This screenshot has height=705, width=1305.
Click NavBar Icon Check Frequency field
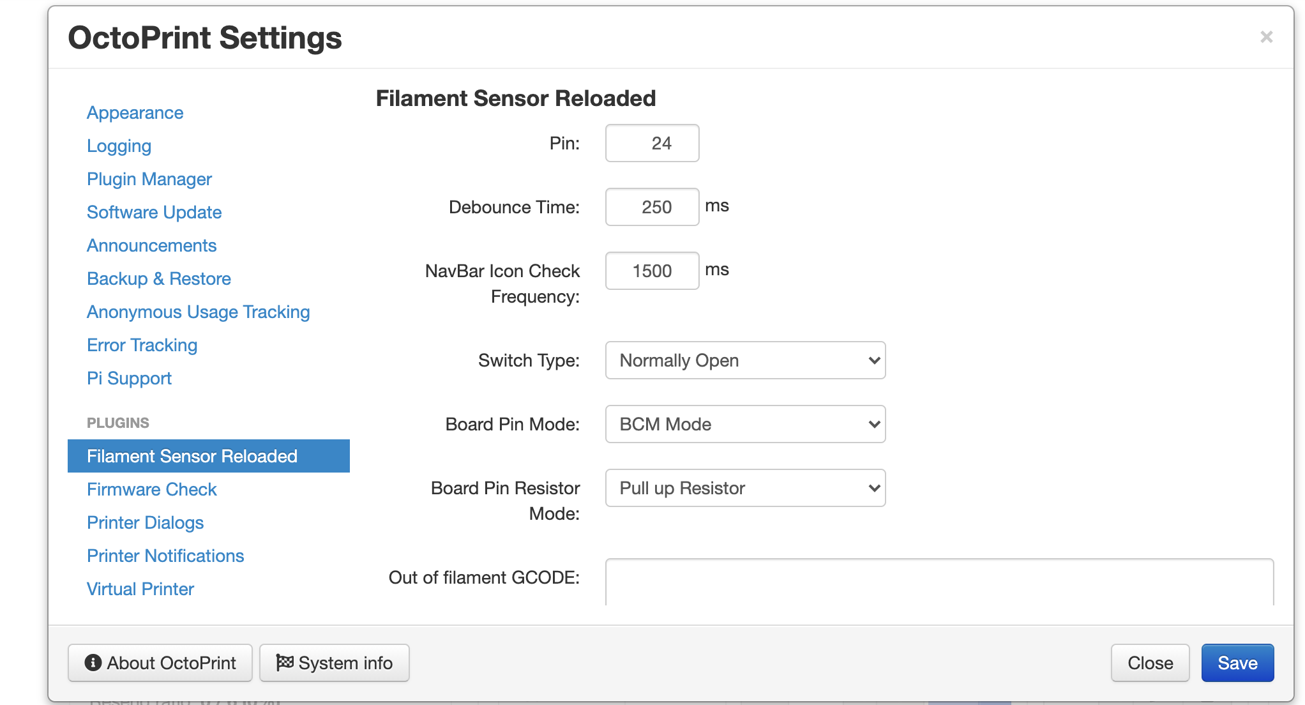click(x=652, y=271)
